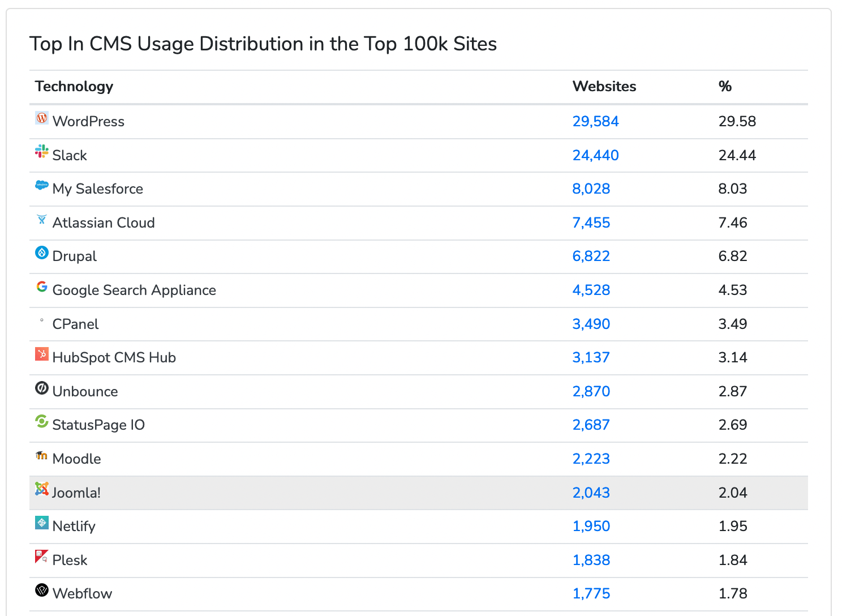Open Slack website count 24,440
The image size is (842, 616).
[x=595, y=155]
